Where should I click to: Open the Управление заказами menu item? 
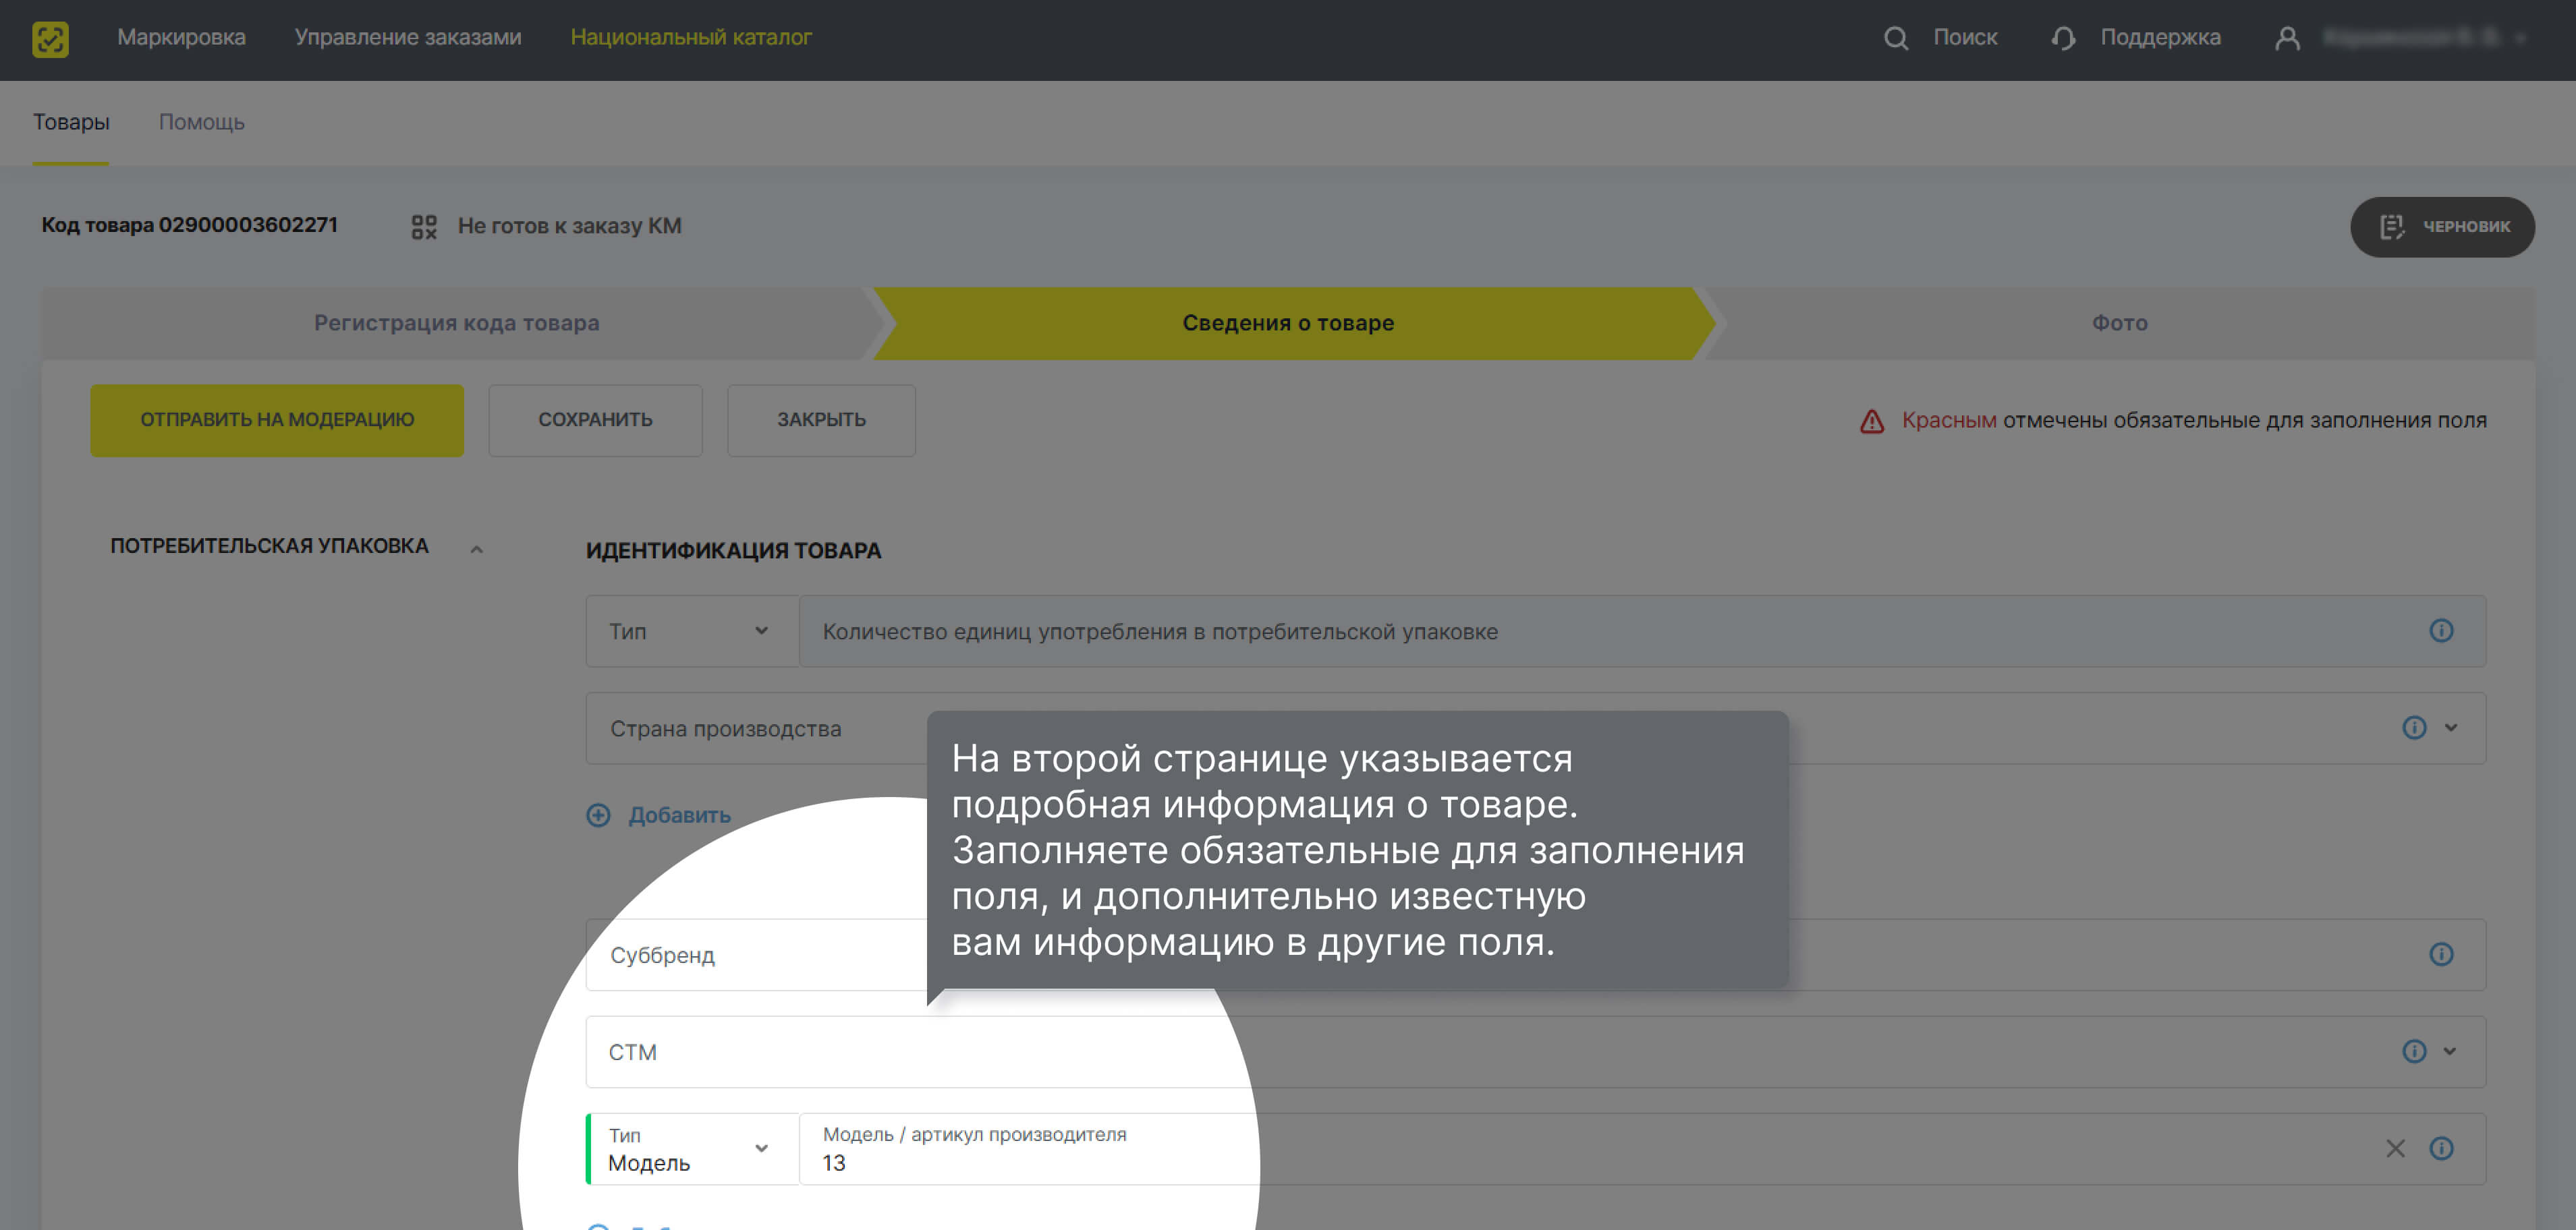(x=408, y=37)
